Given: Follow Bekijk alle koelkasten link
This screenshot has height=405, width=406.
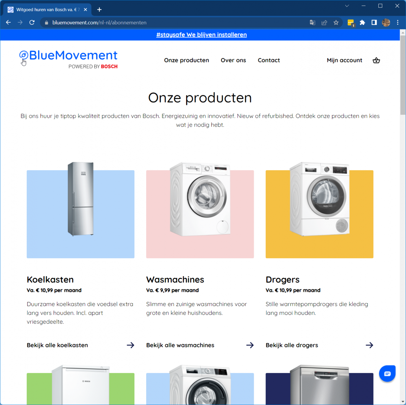Looking at the screenshot, I should tap(57, 345).
